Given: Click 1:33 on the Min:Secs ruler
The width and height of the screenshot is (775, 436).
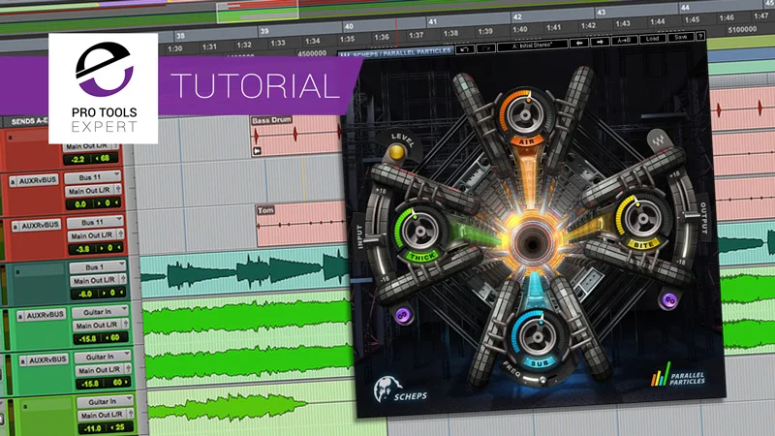Looking at the screenshot, I should pos(278,43).
